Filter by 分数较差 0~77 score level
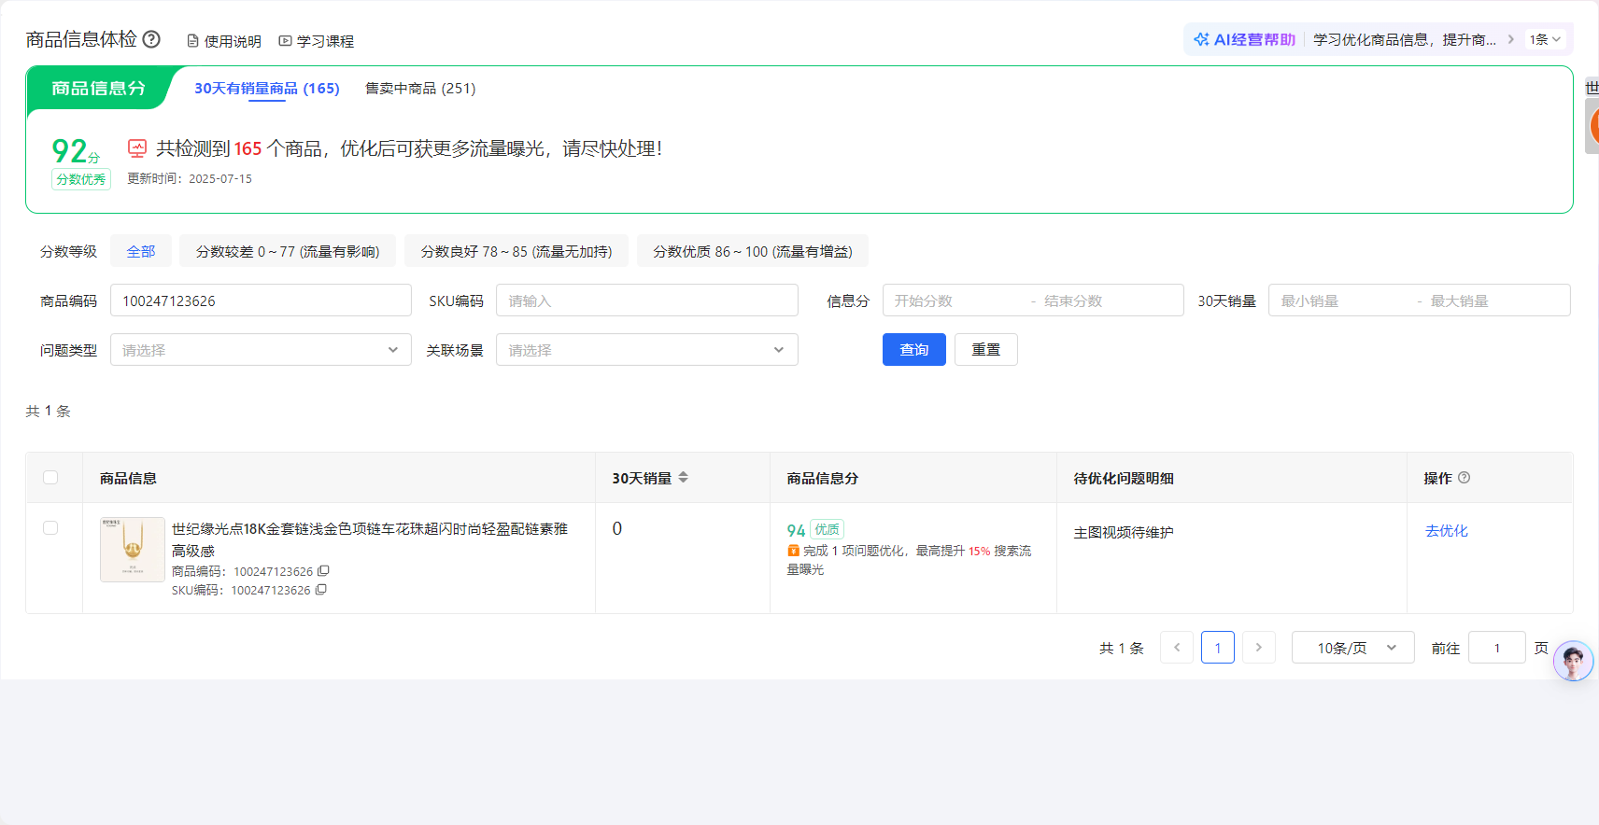1599x825 pixels. (x=287, y=252)
